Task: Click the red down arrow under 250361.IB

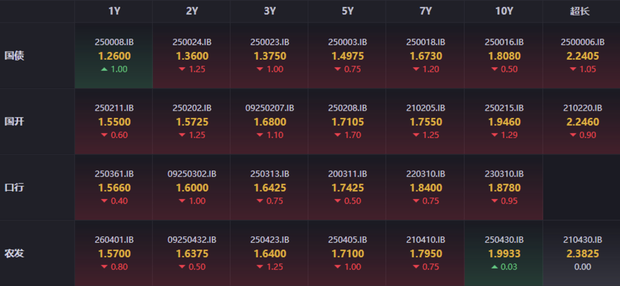Action: tap(104, 201)
